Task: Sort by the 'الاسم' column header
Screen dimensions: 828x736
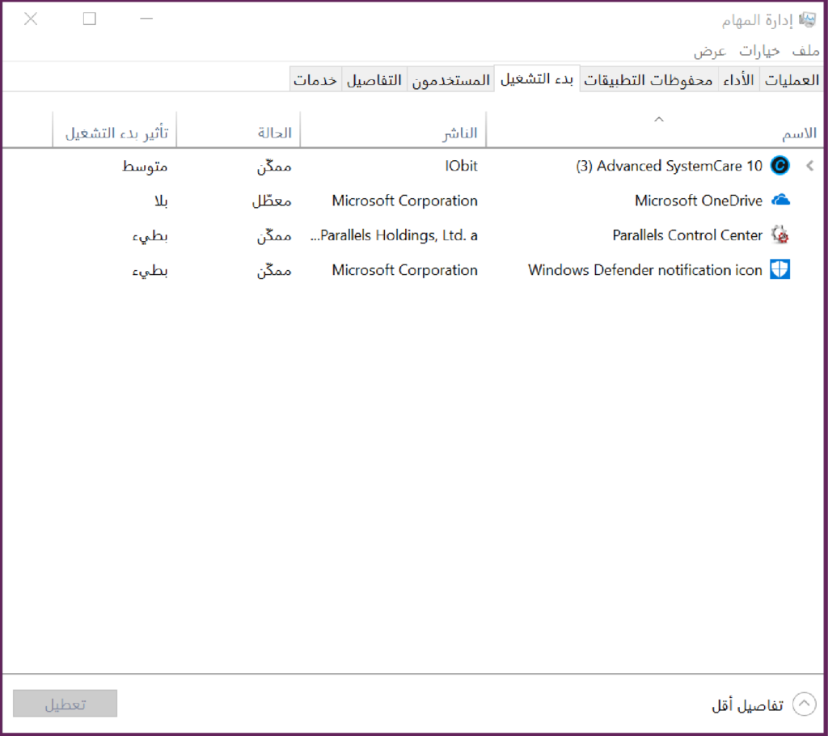Action: 653,130
